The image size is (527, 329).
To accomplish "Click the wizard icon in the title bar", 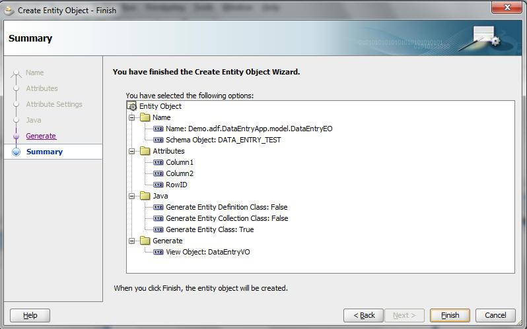I will (9, 11).
